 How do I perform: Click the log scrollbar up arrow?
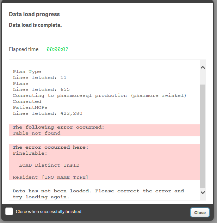[x=203, y=67]
